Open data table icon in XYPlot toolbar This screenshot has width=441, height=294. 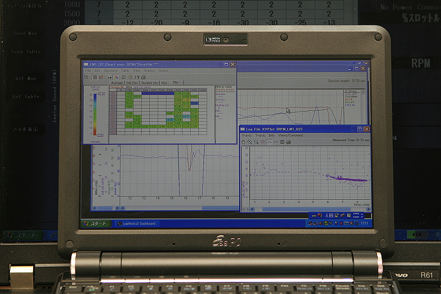point(282,142)
